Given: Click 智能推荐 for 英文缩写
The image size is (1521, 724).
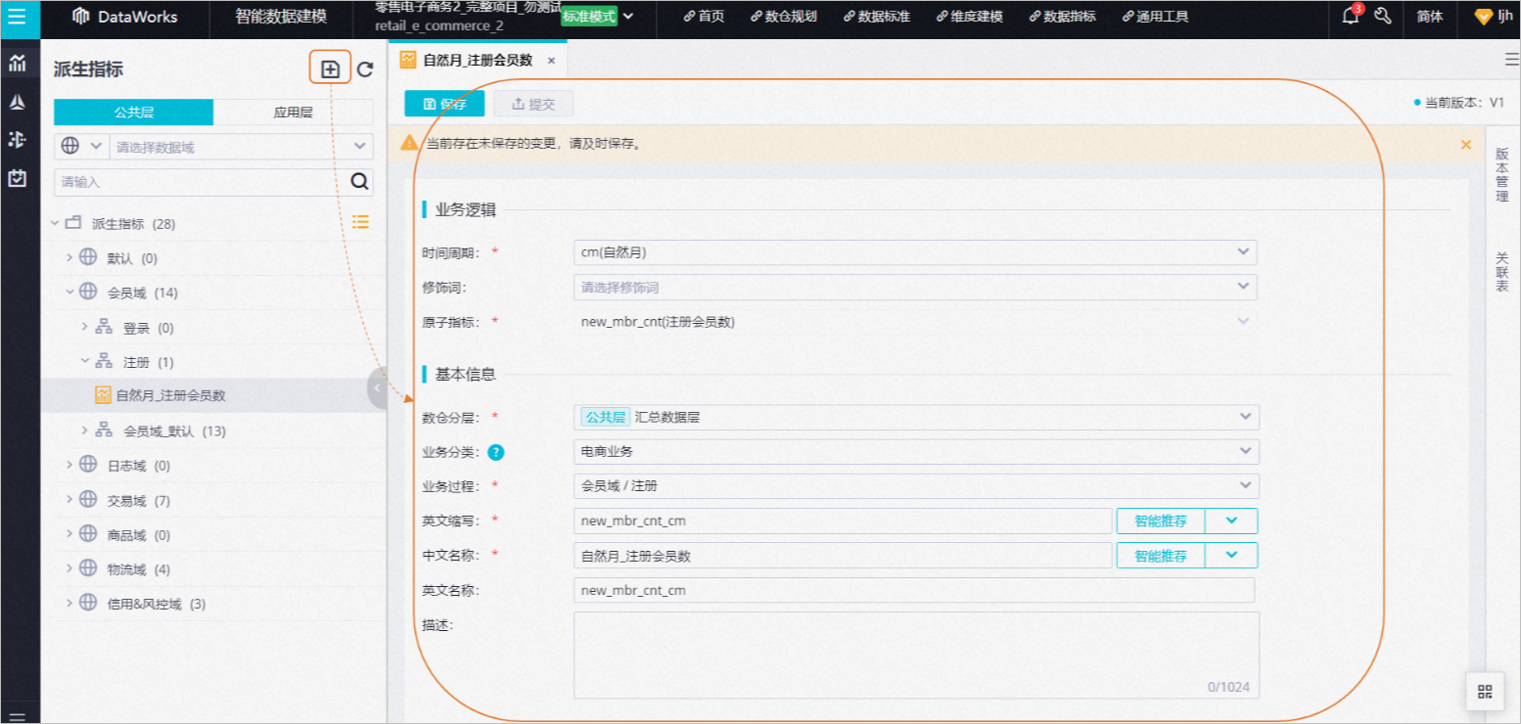Looking at the screenshot, I should (1161, 520).
